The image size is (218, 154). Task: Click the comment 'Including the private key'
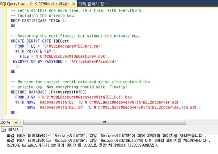tap(43, 16)
